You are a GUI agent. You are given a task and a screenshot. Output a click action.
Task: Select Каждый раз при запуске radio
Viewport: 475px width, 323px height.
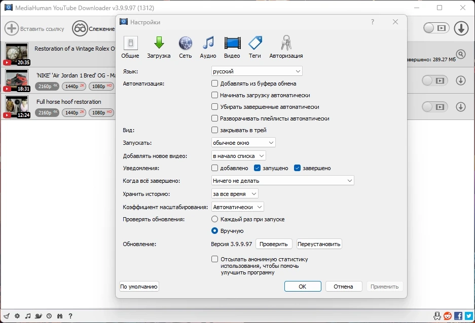(x=214, y=219)
